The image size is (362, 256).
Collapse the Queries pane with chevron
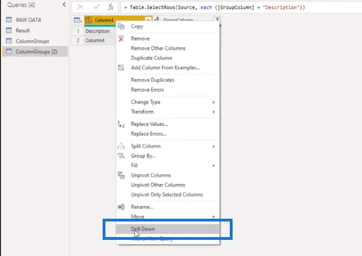64,4
